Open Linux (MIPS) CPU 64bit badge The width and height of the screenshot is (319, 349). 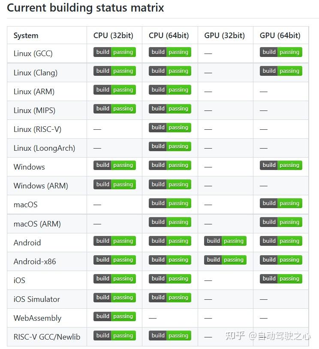coord(170,109)
